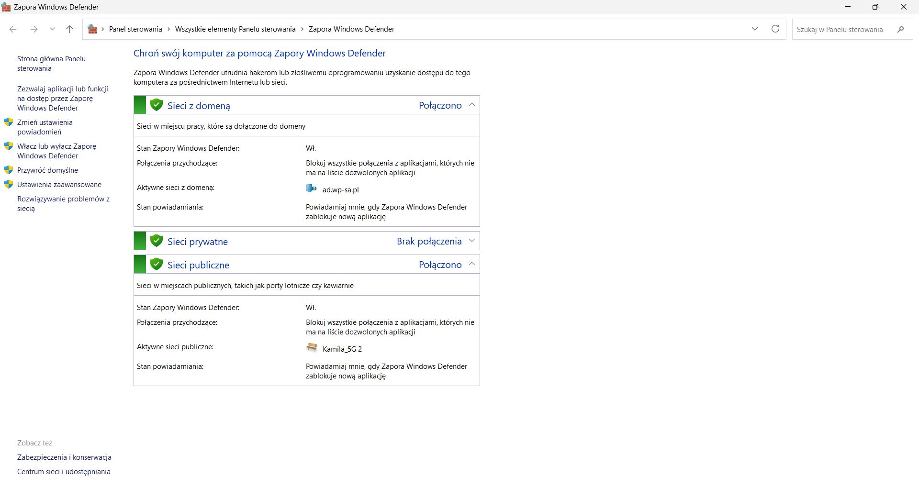Go up one level with up arrow
This screenshot has height=488, width=919.
(69, 29)
